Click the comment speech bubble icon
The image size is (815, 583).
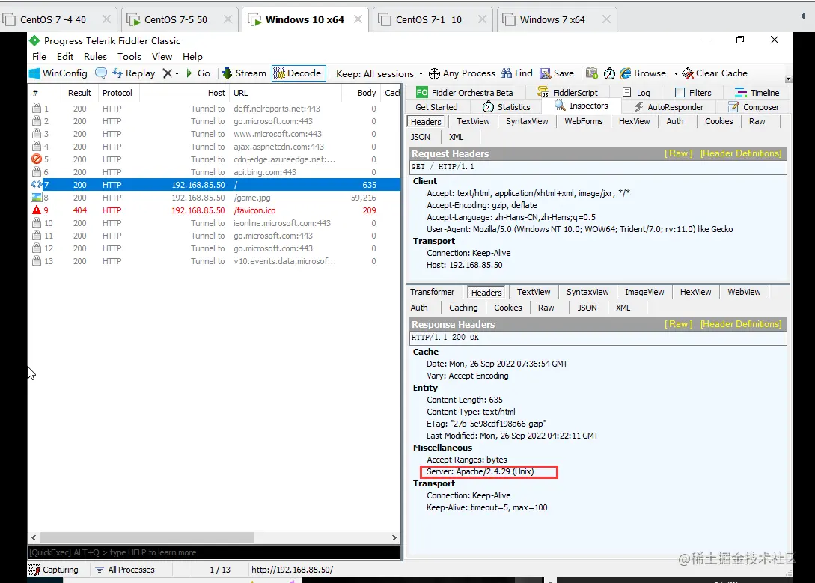101,73
